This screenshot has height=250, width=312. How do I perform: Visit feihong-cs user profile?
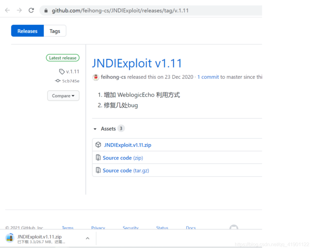[113, 77]
